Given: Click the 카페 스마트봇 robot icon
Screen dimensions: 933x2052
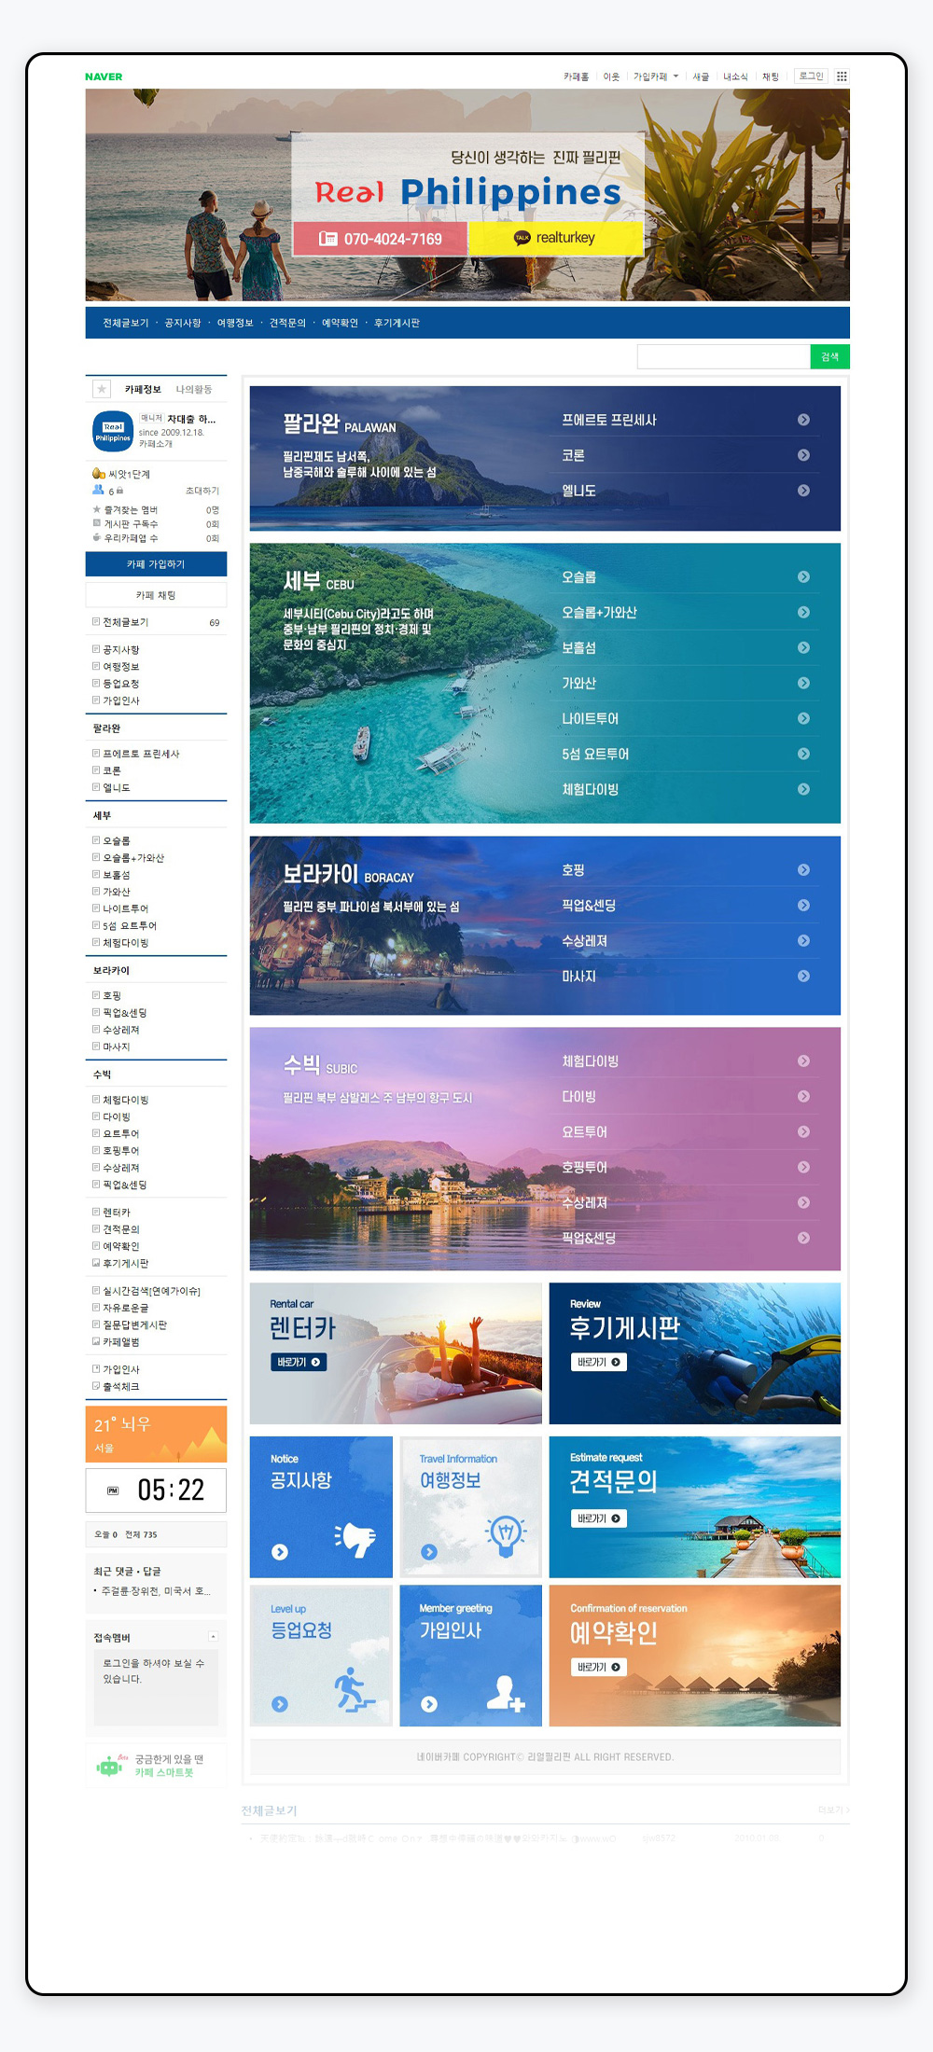Looking at the screenshot, I should click(x=110, y=1766).
